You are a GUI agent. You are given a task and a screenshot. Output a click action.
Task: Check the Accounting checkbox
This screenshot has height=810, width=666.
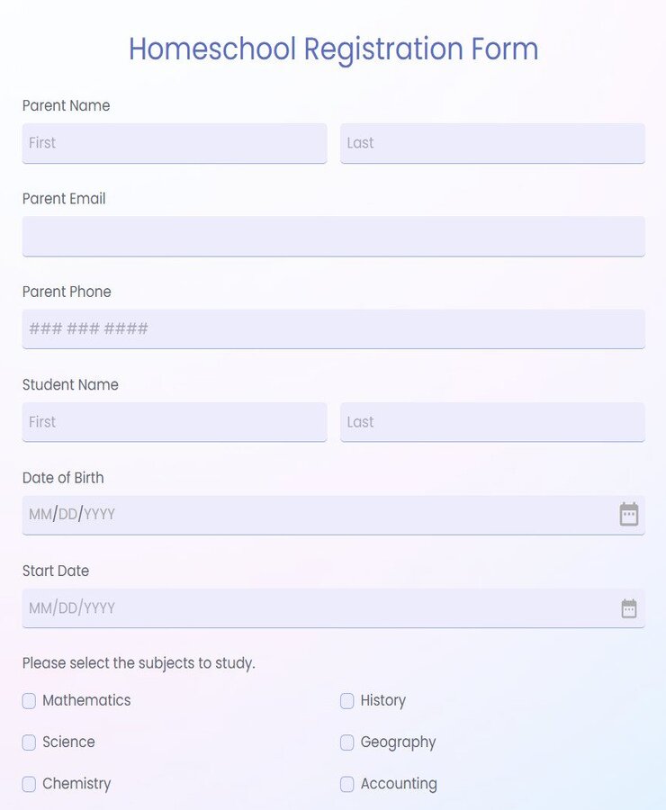346,783
